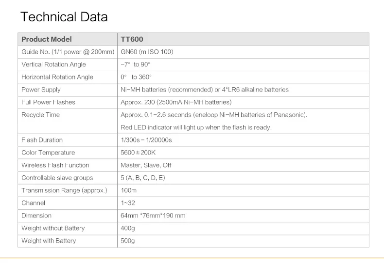Image resolution: width=384 pixels, height=263 pixels.
Task: Click the Technical Data heading
Action: [64, 17]
